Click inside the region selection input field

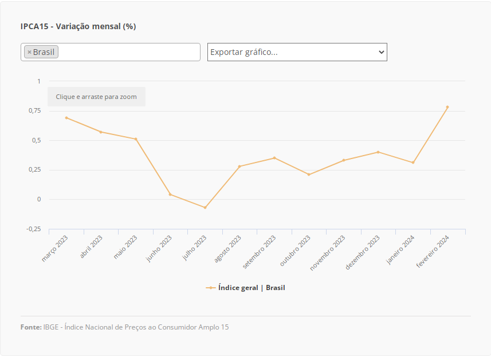click(129, 52)
